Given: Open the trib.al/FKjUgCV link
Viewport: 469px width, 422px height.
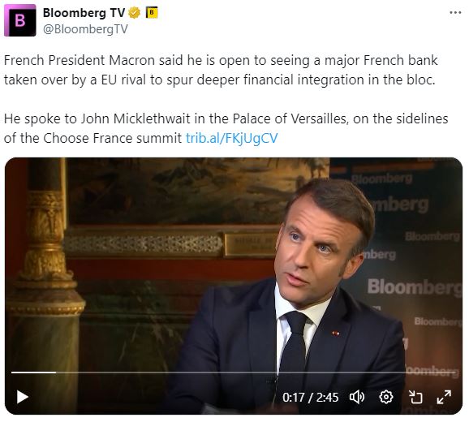Looking at the screenshot, I should 232,138.
